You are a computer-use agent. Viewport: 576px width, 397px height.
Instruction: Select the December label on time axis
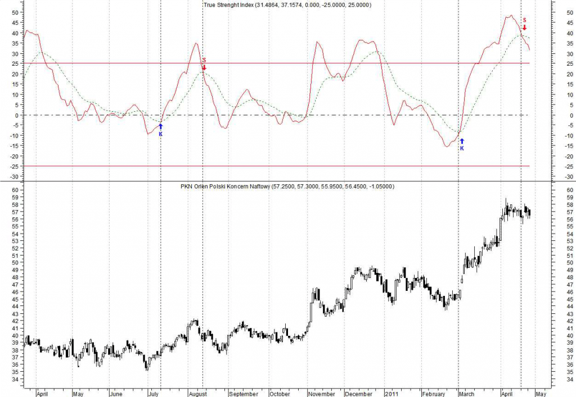tap(360, 393)
